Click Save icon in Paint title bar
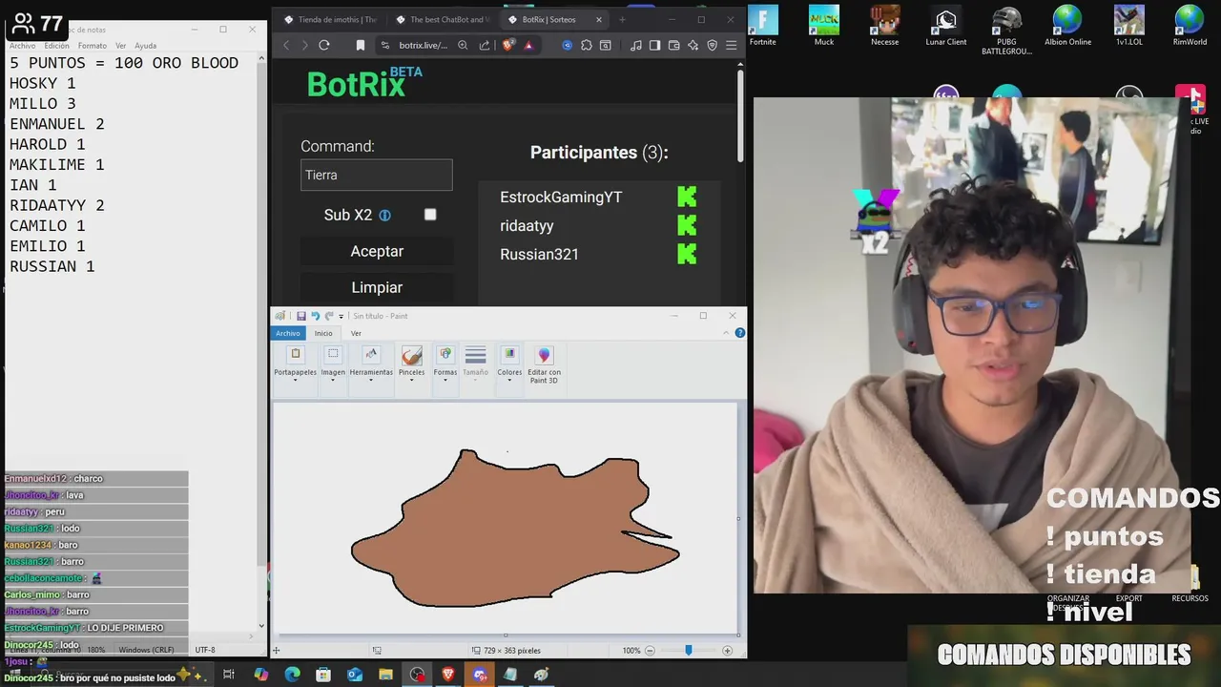 [x=301, y=316]
